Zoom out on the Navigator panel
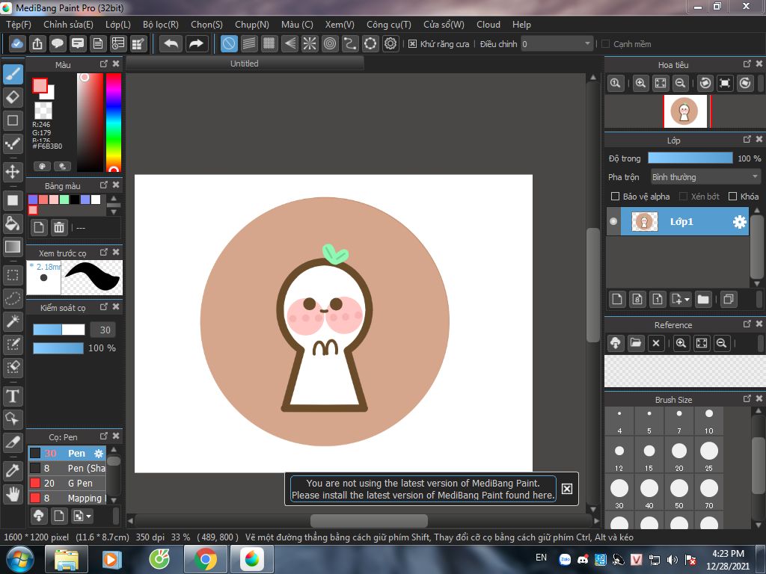 click(x=680, y=83)
